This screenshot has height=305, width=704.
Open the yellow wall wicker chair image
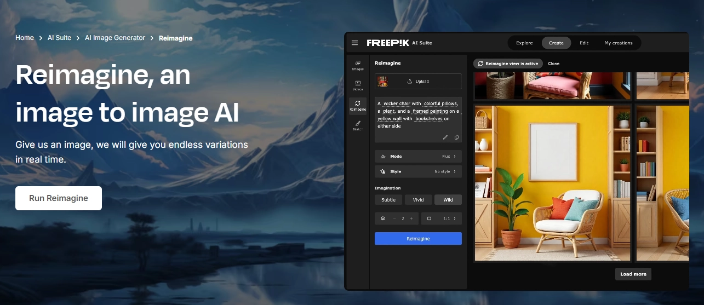point(552,183)
